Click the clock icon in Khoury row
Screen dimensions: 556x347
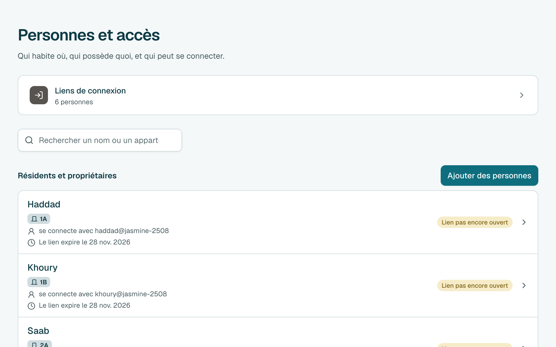click(x=31, y=306)
